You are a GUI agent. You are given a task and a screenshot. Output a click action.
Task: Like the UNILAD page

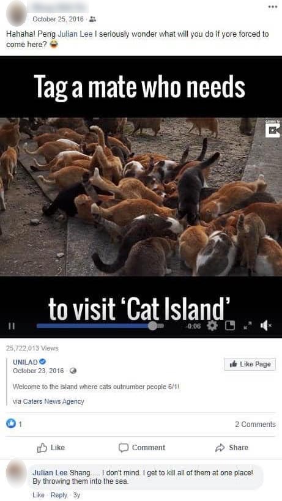pyautogui.click(x=250, y=364)
